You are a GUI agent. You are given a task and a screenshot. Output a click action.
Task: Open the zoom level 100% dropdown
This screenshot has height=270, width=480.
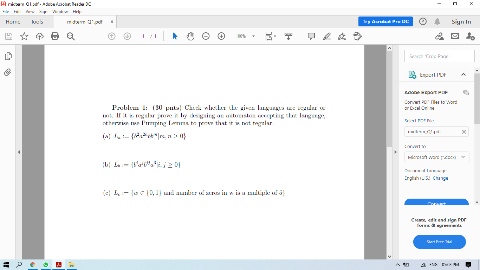245,36
